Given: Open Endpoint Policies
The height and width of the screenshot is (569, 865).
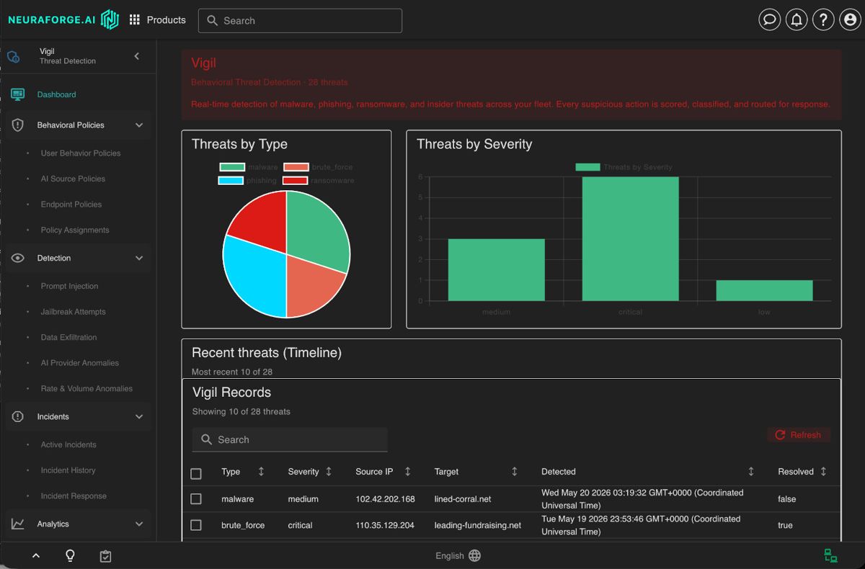Looking at the screenshot, I should (71, 205).
